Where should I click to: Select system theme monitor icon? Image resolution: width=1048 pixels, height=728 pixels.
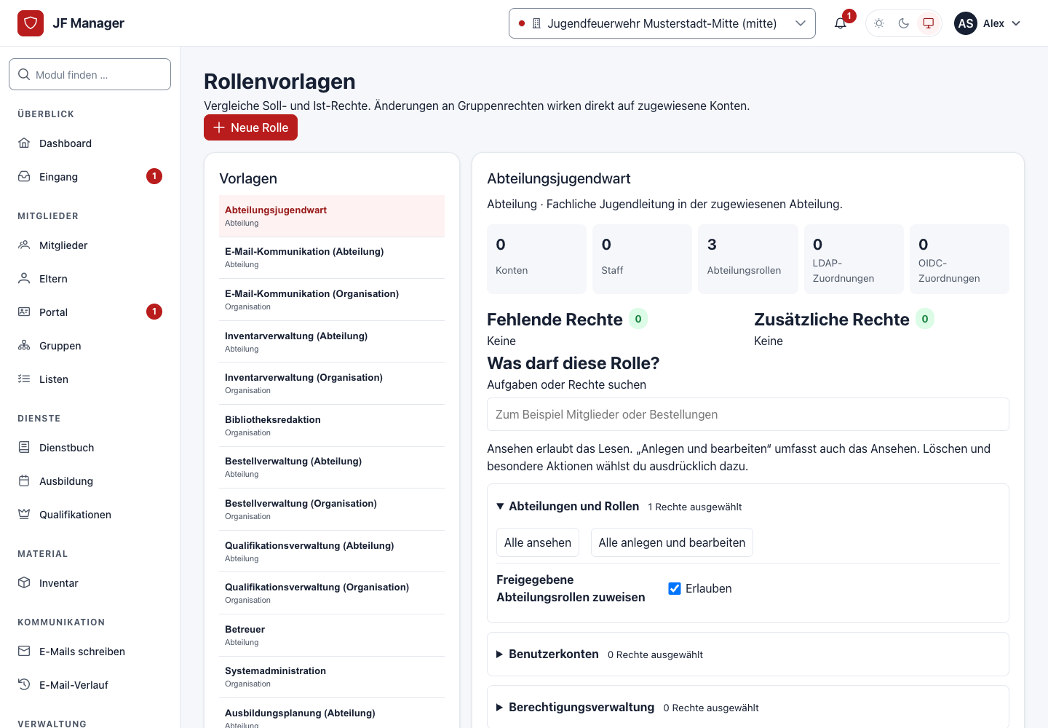929,23
